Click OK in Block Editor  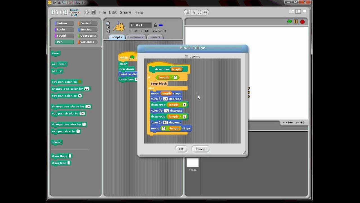181,149
